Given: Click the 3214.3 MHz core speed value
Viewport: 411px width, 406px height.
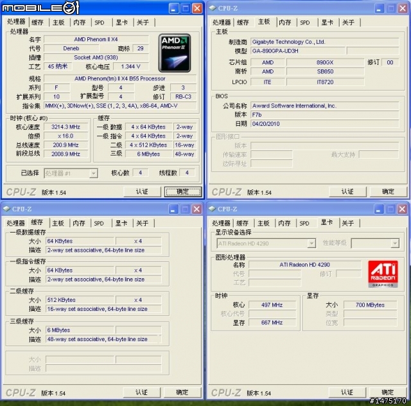Looking at the screenshot, I should 66,127.
